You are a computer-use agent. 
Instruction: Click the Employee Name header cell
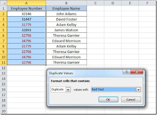click(x=66, y=8)
